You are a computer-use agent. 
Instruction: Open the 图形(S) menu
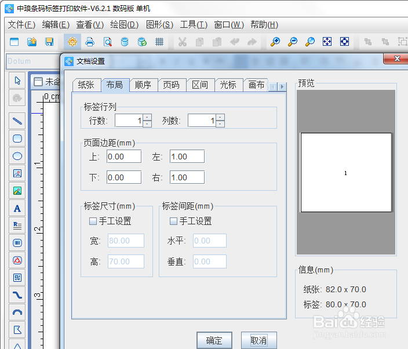click(159, 25)
